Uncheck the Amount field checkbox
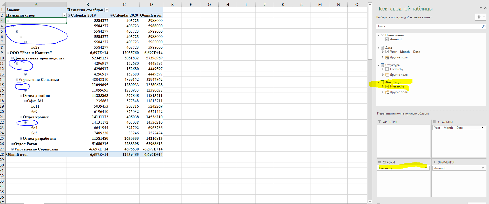This screenshot has width=489, height=204. click(387, 39)
